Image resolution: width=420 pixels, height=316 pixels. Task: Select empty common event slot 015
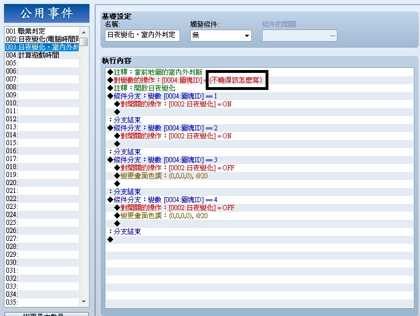tap(42, 143)
